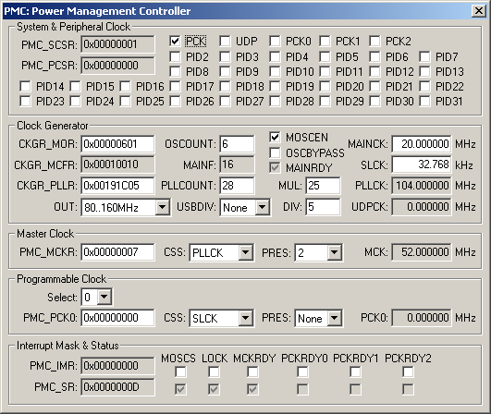
Task: Click the PLLCOUNT value field
Action: (x=237, y=186)
